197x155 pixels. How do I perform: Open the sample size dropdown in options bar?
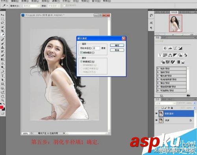click(31, 6)
